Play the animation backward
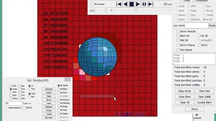 (x=125, y=4)
